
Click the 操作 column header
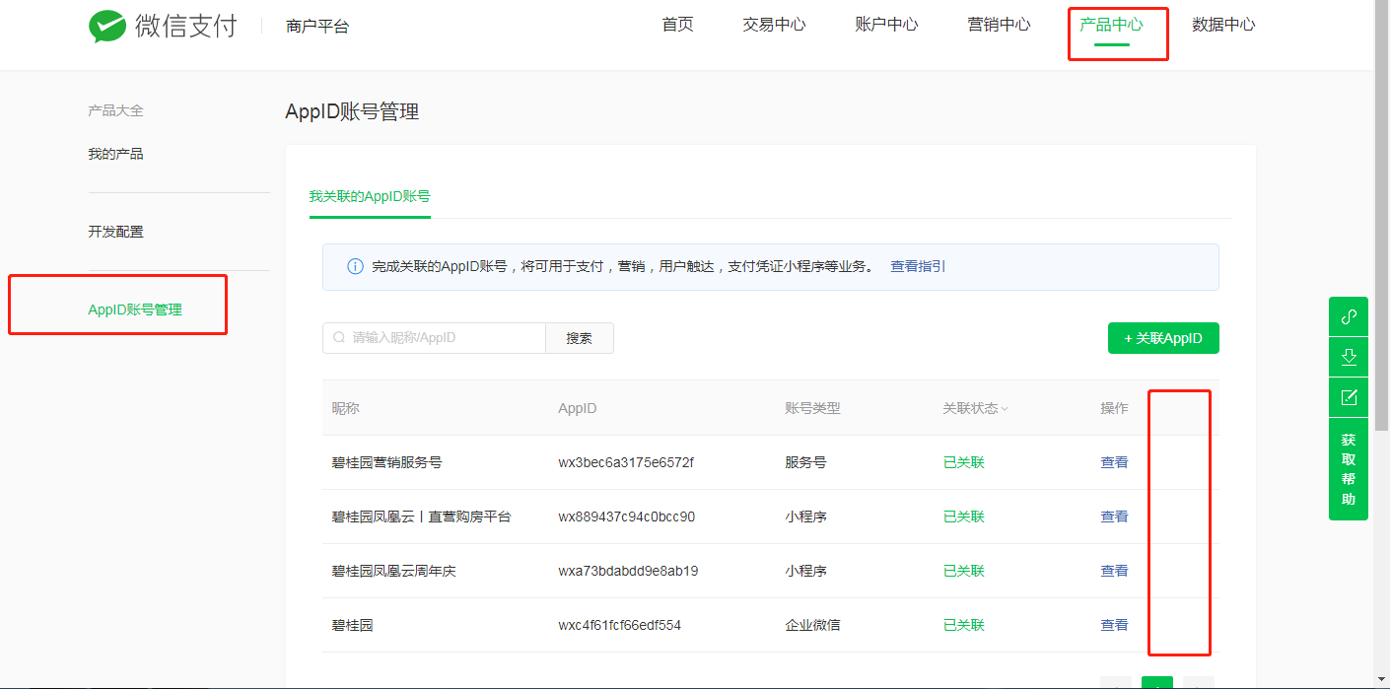click(1114, 408)
